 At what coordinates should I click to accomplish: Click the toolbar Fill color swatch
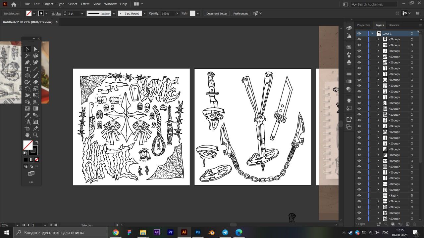click(x=28, y=145)
